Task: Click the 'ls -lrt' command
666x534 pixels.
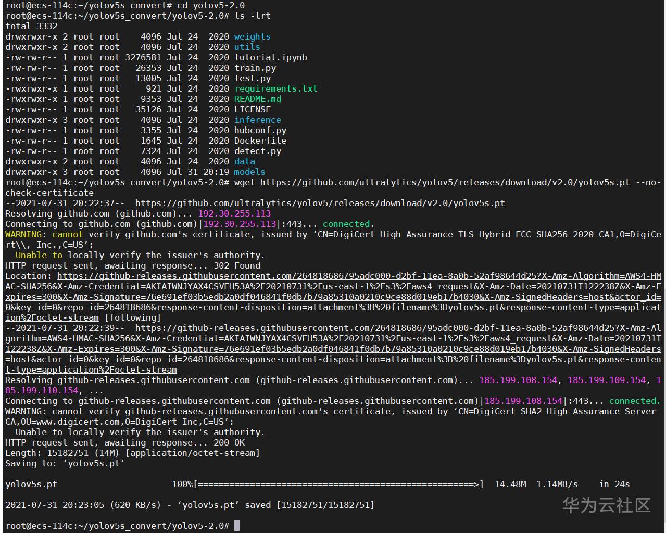Action: pyautogui.click(x=252, y=16)
